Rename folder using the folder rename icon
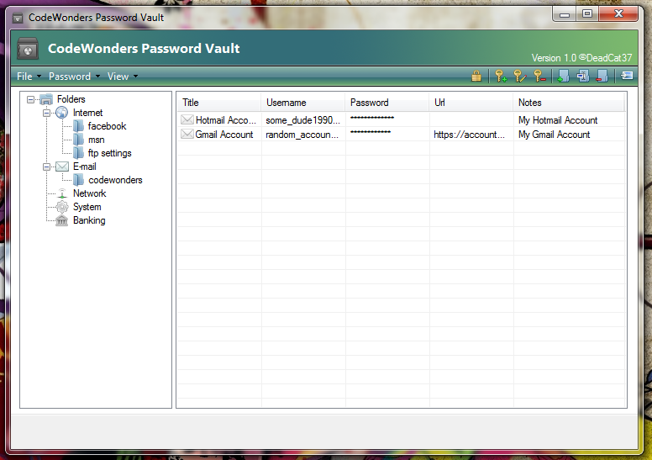This screenshot has height=460, width=652. [582, 77]
